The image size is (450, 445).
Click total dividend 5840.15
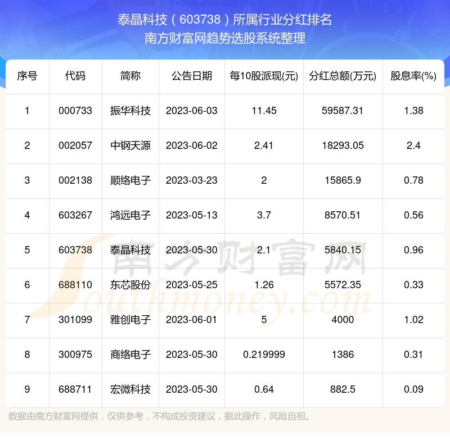(x=343, y=250)
